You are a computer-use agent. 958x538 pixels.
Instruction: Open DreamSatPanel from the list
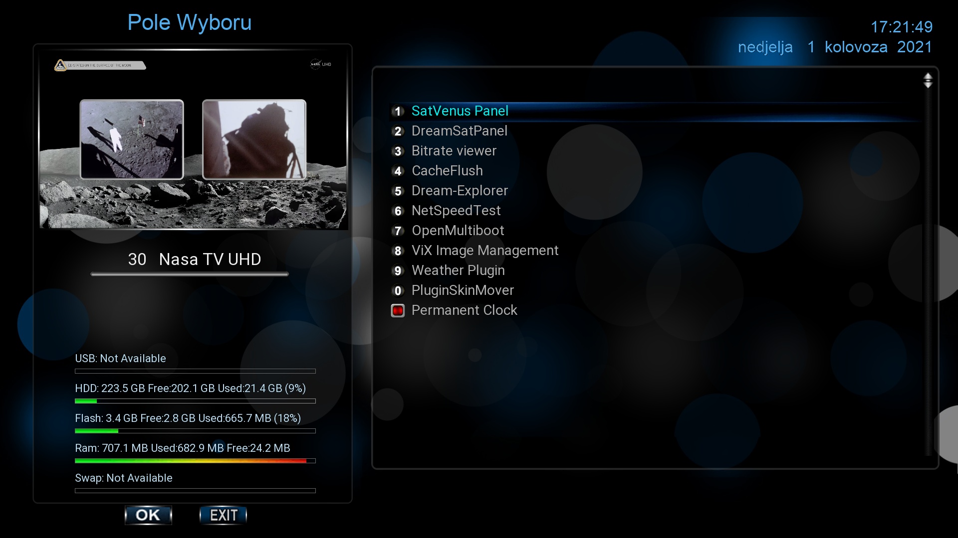(x=655, y=131)
